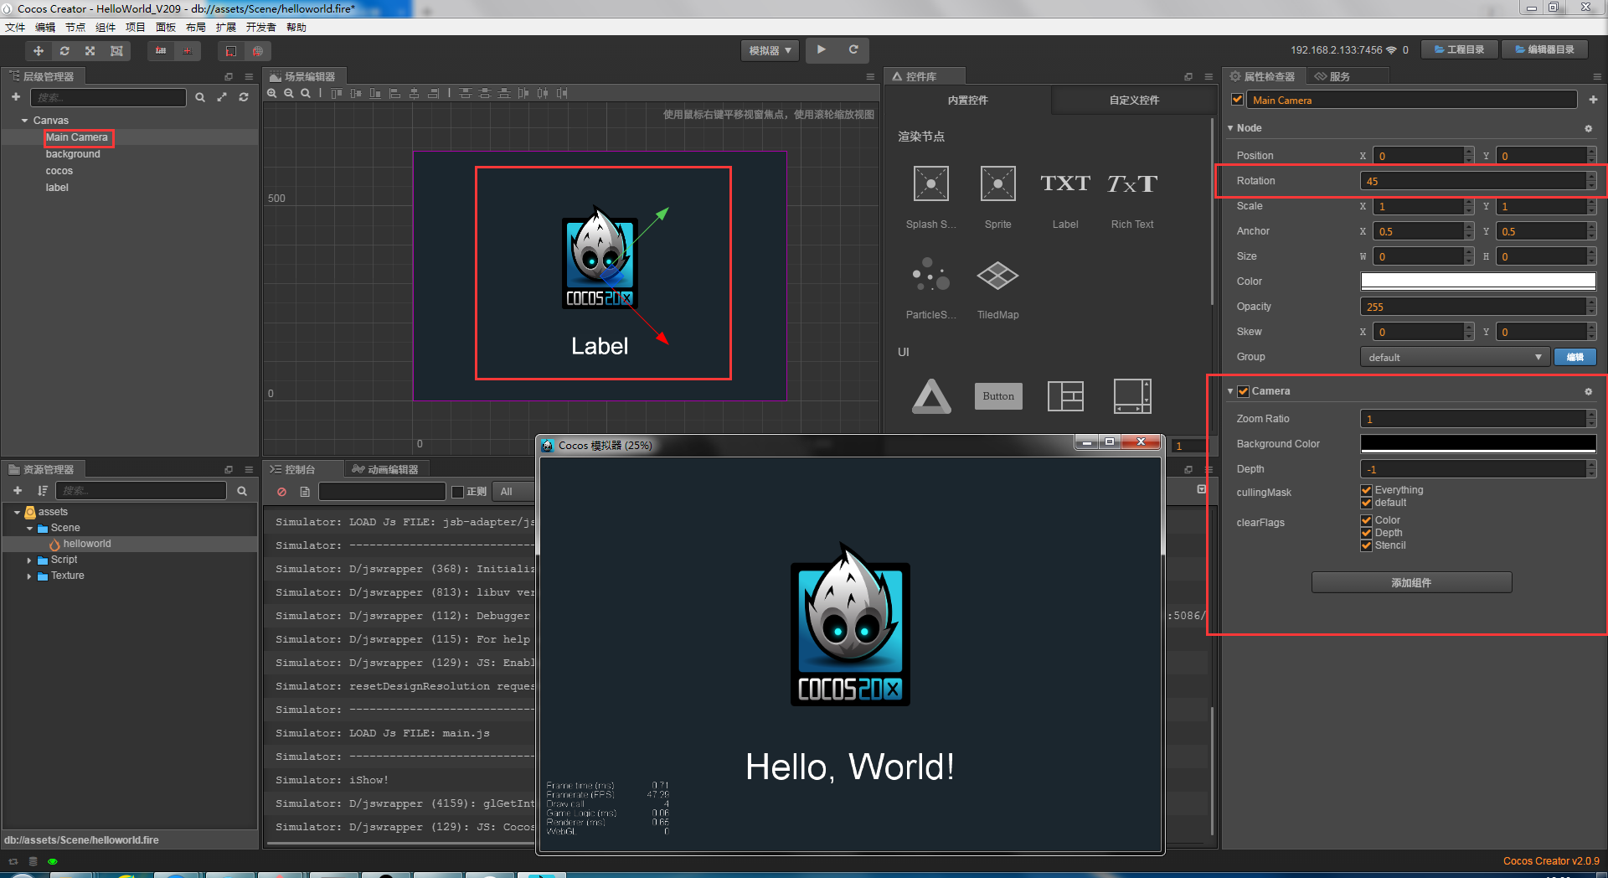
Task: Toggle expand all nodes in hierarchy
Action: 222,97
